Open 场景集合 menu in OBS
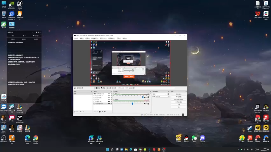 [112, 39]
